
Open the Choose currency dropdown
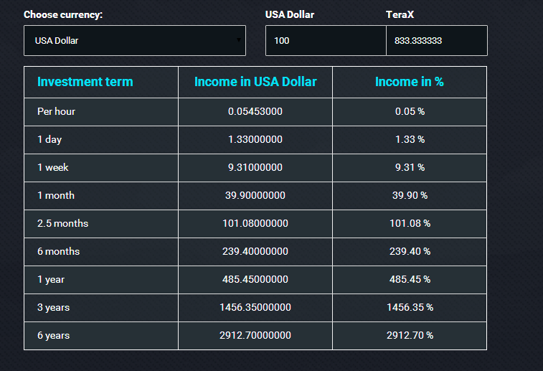134,41
